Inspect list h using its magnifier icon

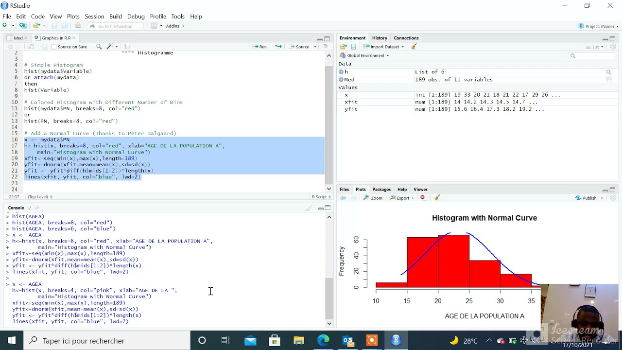pyautogui.click(x=608, y=72)
